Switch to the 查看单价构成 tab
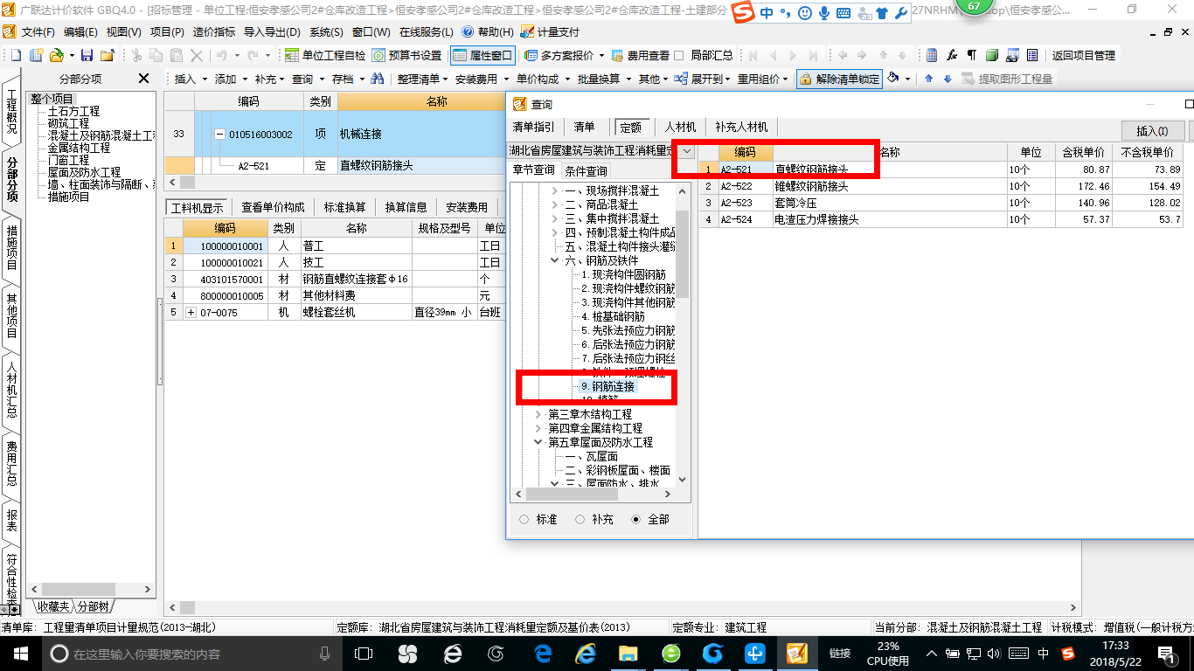This screenshot has width=1194, height=671. [273, 207]
